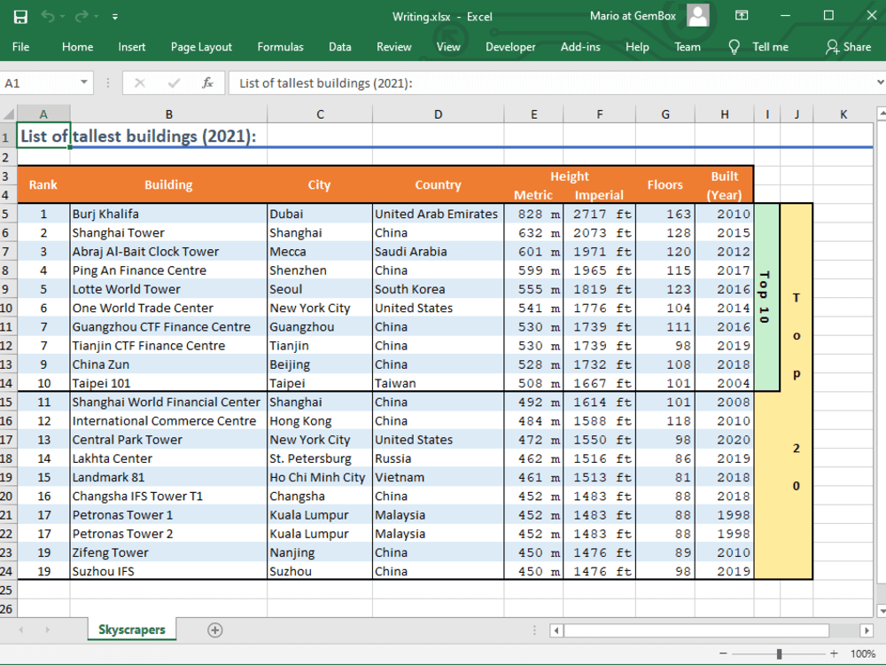Click the Building header cell
Viewport: 886px width, 665px height.
point(168,184)
